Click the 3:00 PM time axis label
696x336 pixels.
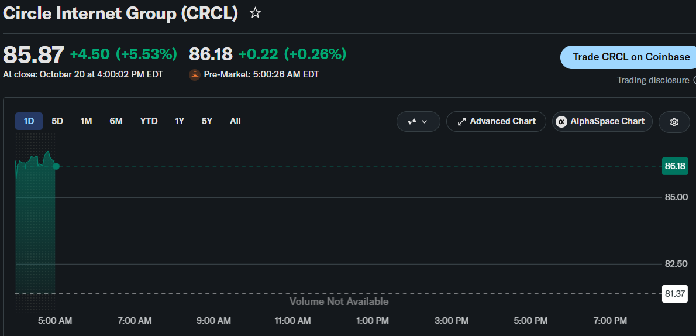click(x=452, y=320)
